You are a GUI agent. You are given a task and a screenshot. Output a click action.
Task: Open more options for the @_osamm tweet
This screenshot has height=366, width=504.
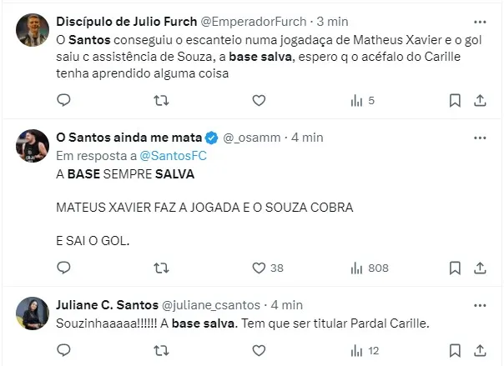tap(480, 137)
